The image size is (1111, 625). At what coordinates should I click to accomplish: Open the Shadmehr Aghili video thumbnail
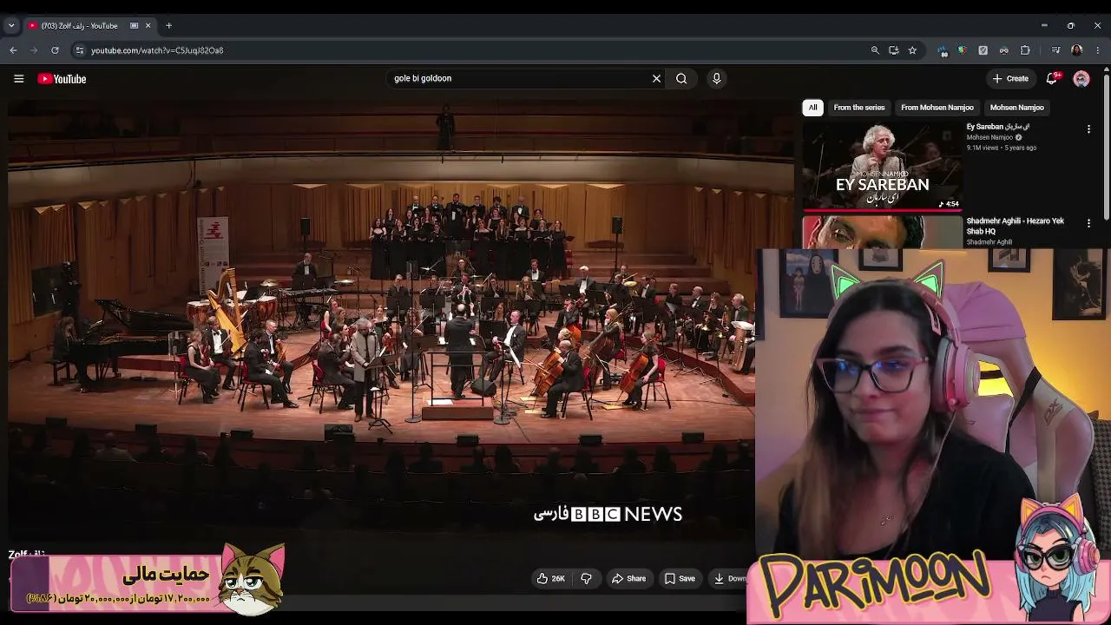[882, 232]
